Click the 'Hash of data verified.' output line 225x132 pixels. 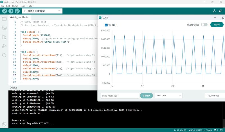pos(27,113)
